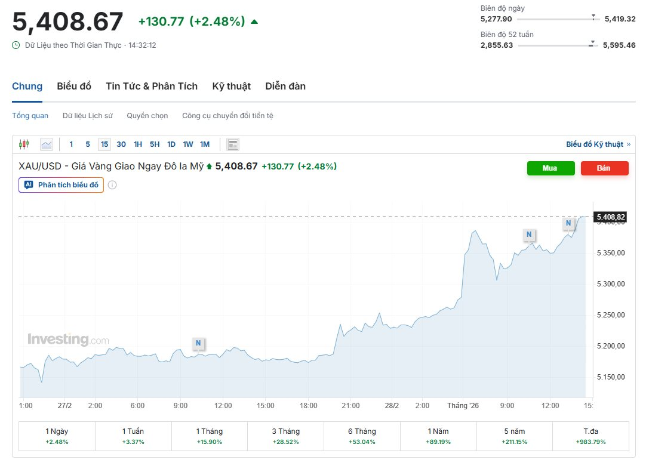Image resolution: width=649 pixels, height=472 pixels.
Task: Switch chart to 1D interval
Action: [171, 144]
